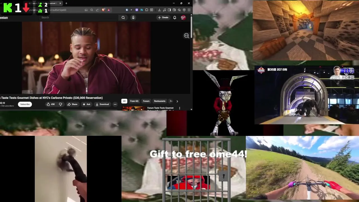Dislike the video with thumbs-down icon
This screenshot has width=359, height=202.
tap(60, 104)
